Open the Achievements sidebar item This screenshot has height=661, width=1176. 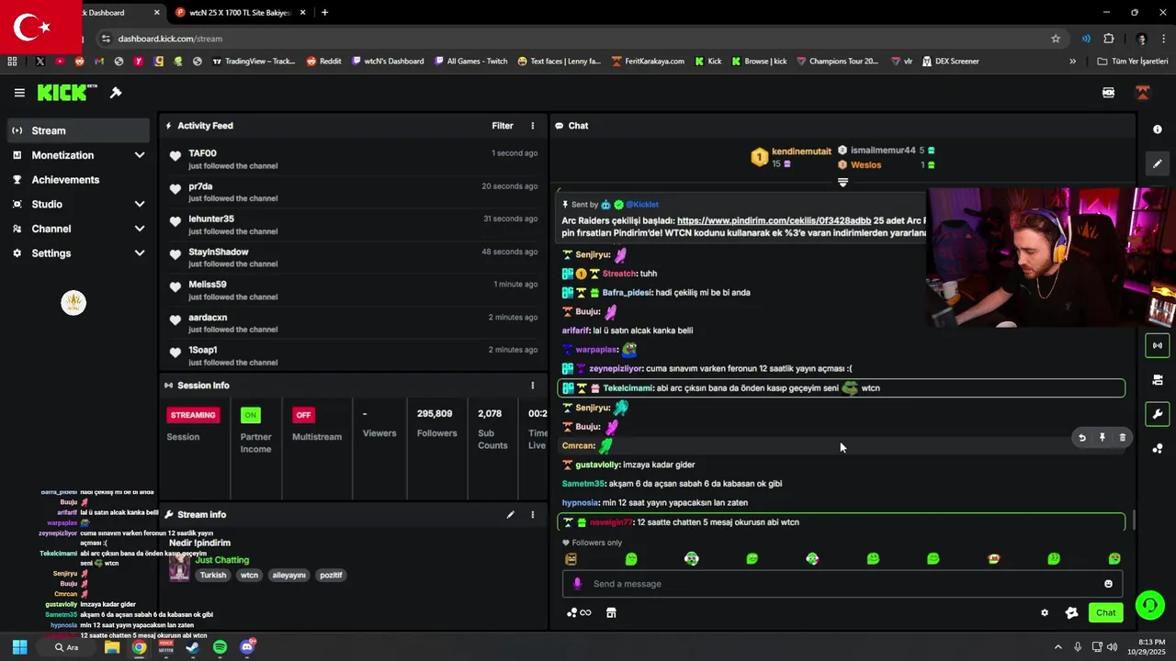(x=78, y=180)
